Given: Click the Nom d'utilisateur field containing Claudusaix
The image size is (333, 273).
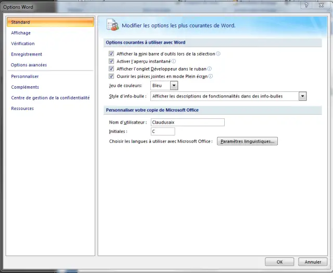Looking at the screenshot, I should (x=187, y=122).
